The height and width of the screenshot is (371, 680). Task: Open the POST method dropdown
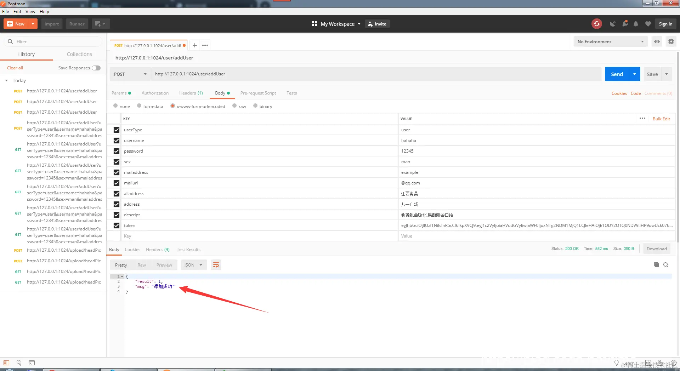pos(130,74)
